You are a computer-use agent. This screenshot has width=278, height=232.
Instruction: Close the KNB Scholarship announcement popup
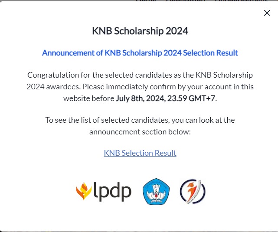point(267,13)
